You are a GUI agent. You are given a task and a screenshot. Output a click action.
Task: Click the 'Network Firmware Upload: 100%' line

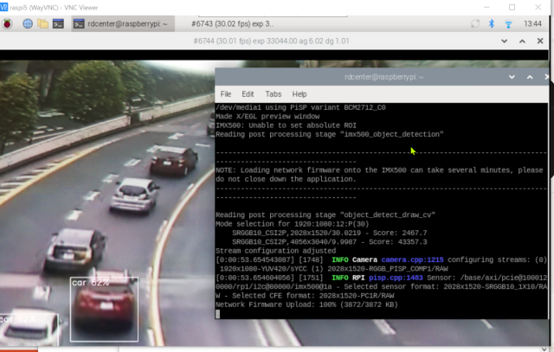coord(306,304)
